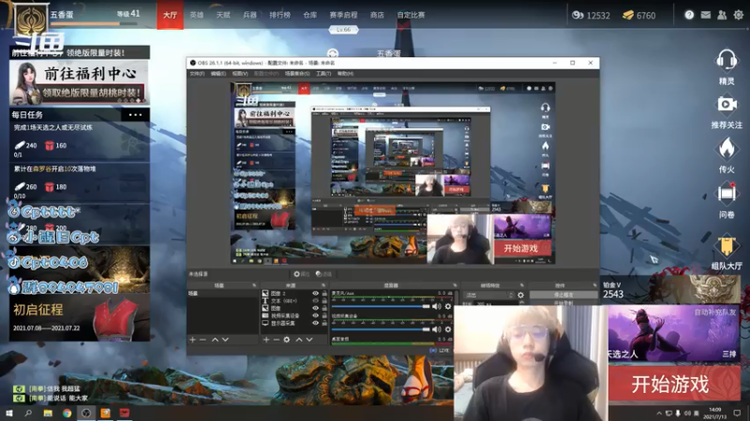
Task: Open OBS 视图 menu
Action: pyautogui.click(x=240, y=74)
